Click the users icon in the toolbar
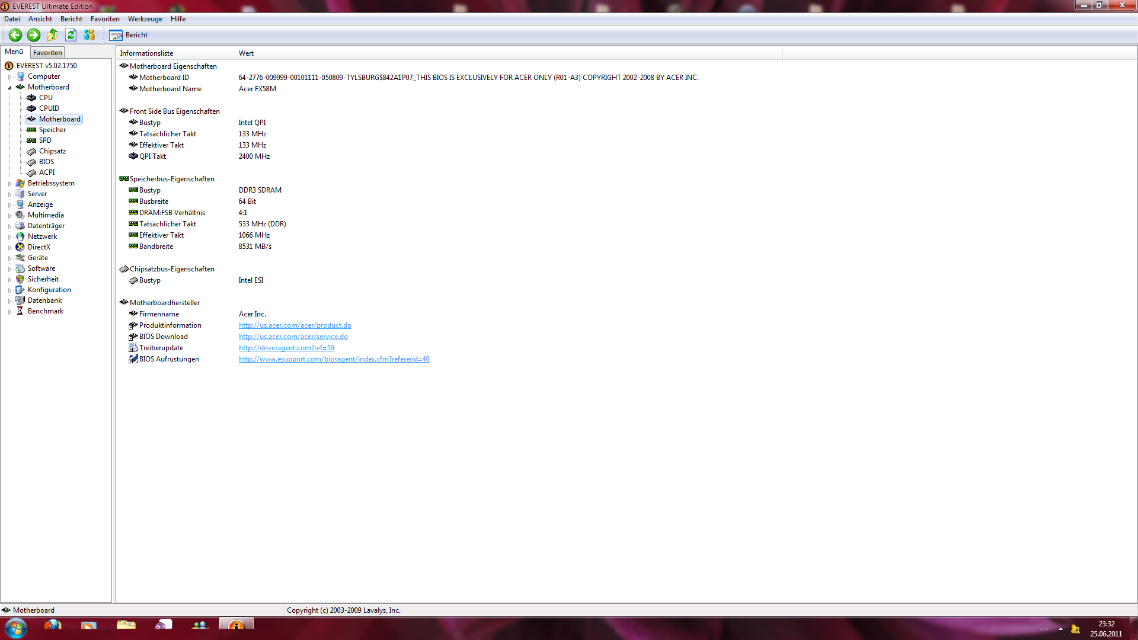 [x=89, y=35]
